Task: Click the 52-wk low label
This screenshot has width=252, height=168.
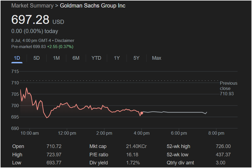Action: pyautogui.click(x=177, y=155)
